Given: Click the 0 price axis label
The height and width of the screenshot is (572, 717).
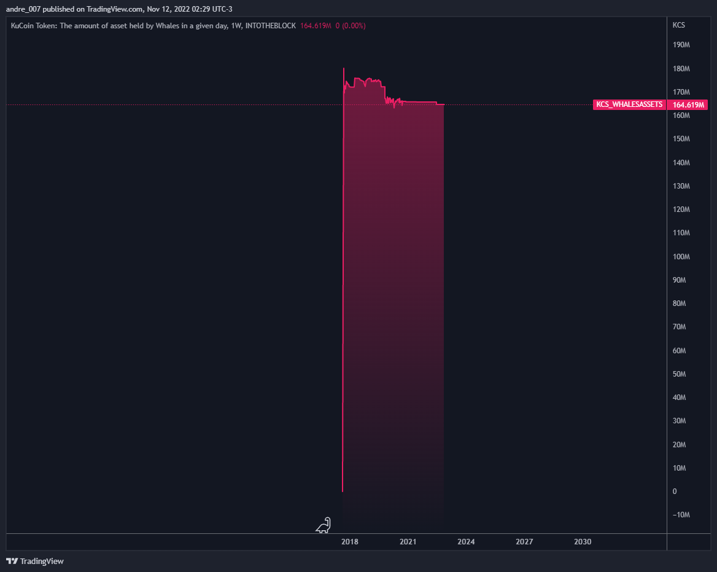Looking at the screenshot, I should pyautogui.click(x=675, y=491).
